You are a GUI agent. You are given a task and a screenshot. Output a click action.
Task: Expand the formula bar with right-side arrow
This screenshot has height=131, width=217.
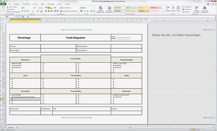pyautogui.click(x=216, y=17)
